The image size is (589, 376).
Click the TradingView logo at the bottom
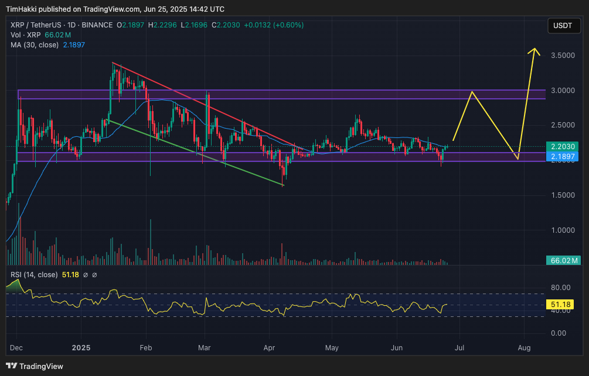(35, 366)
